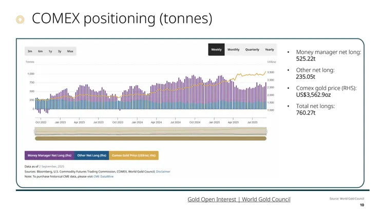Set chart range to 1y
This screenshot has width=380, height=213.
50,51
